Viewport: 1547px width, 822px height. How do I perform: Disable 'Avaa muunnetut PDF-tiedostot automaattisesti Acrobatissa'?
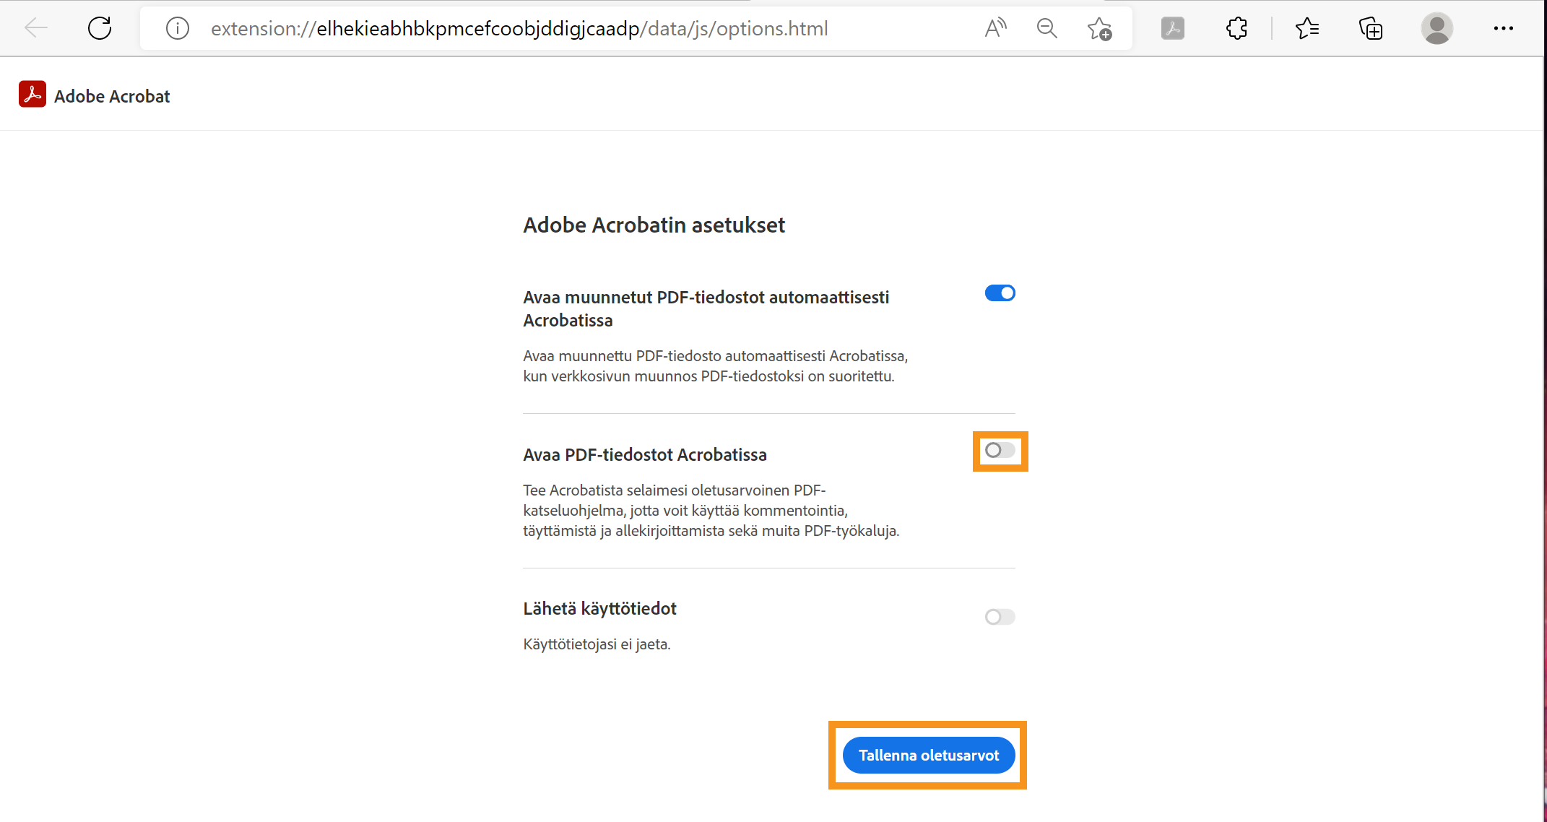pyautogui.click(x=1000, y=293)
